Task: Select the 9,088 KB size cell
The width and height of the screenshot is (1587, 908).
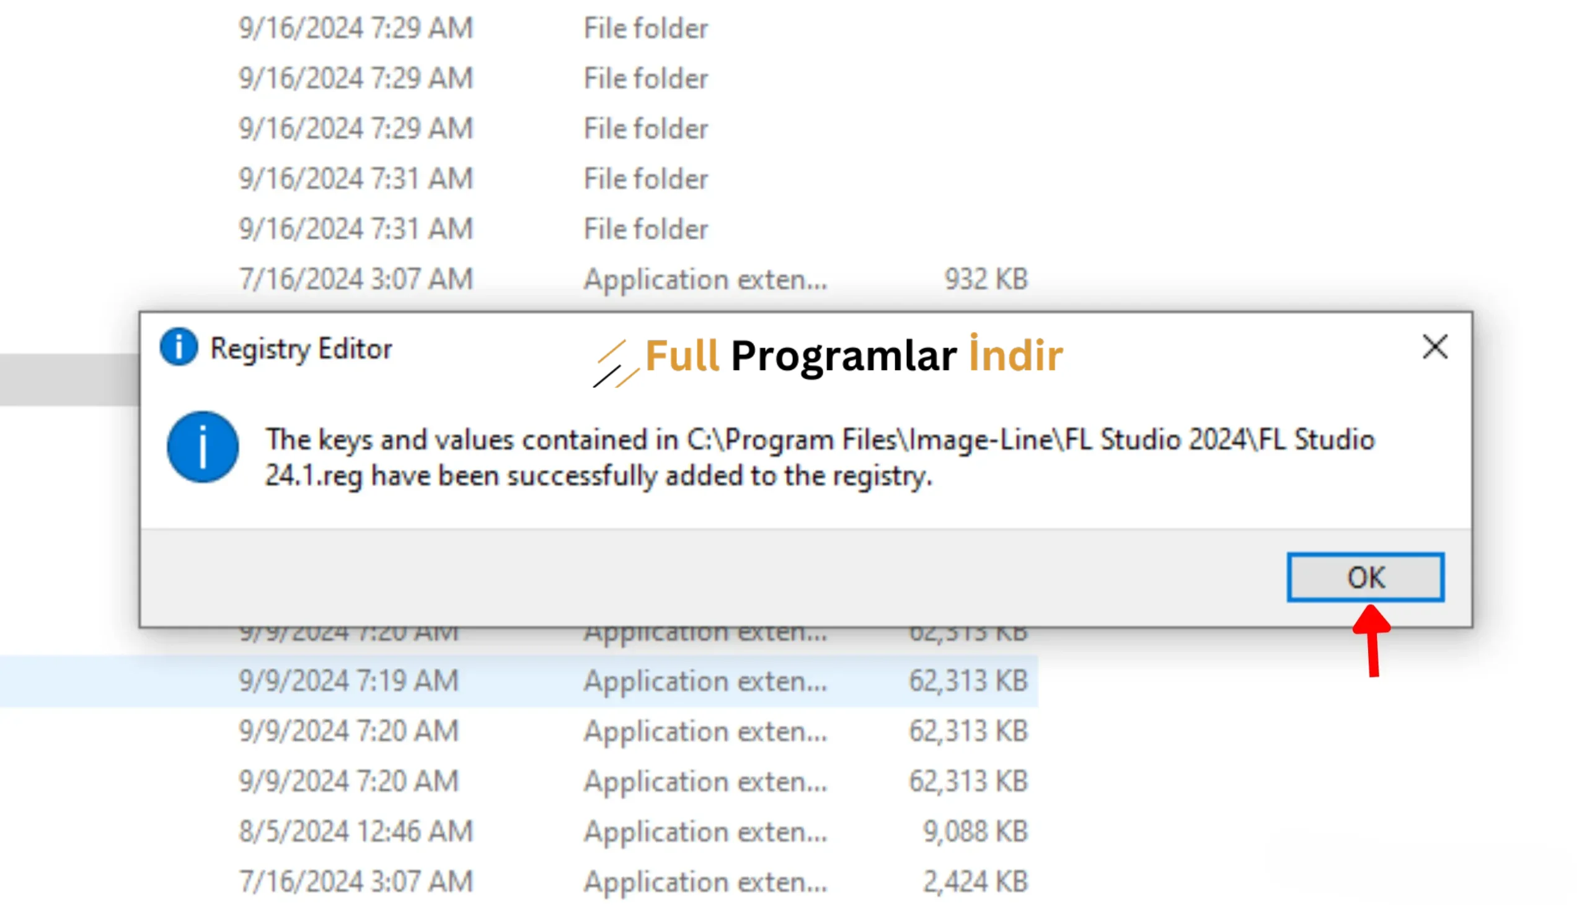Action: (975, 831)
